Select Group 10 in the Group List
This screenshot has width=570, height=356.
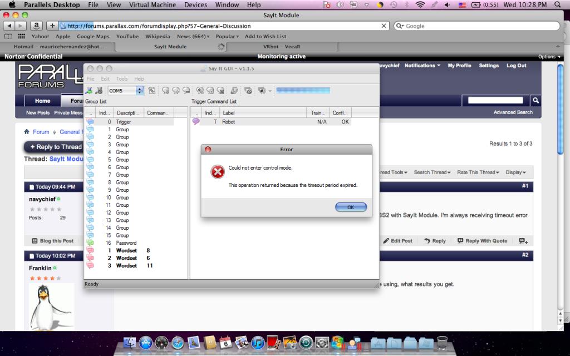point(129,197)
